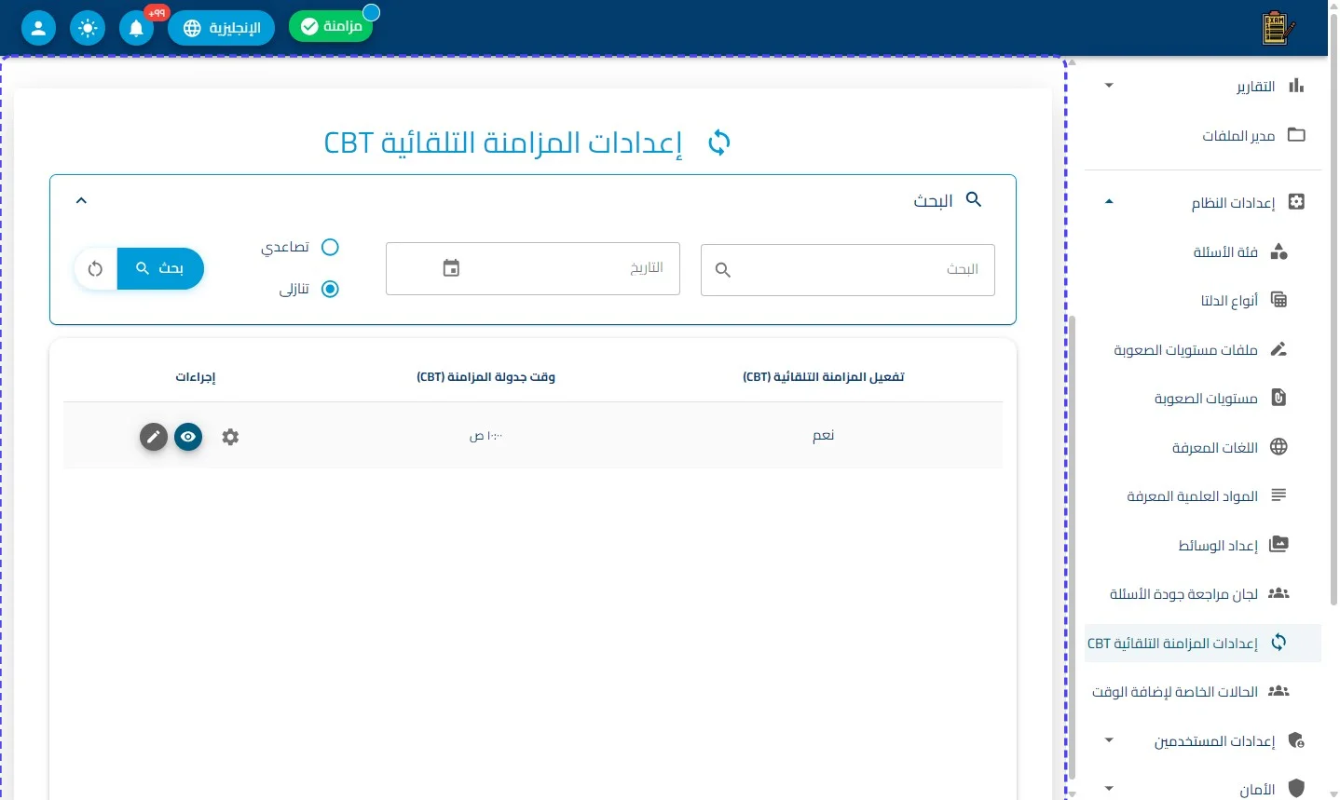Click the إعداد الوسائط media icon

coord(1278,545)
